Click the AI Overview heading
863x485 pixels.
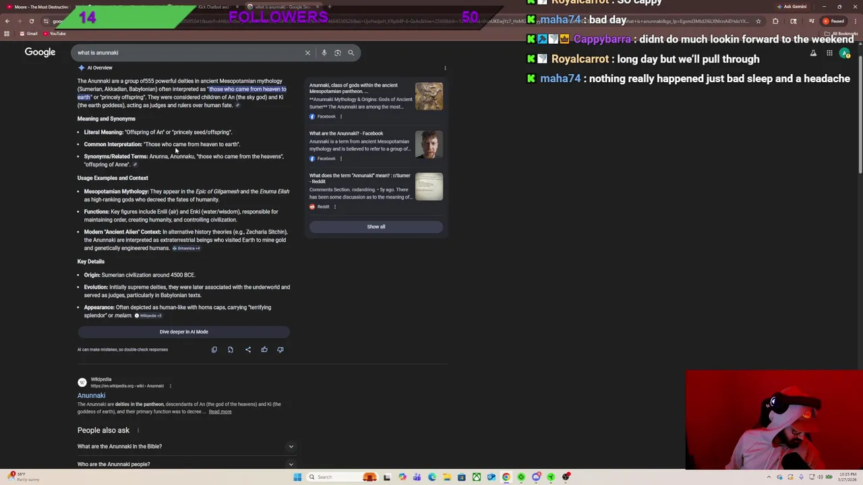pyautogui.click(x=99, y=68)
